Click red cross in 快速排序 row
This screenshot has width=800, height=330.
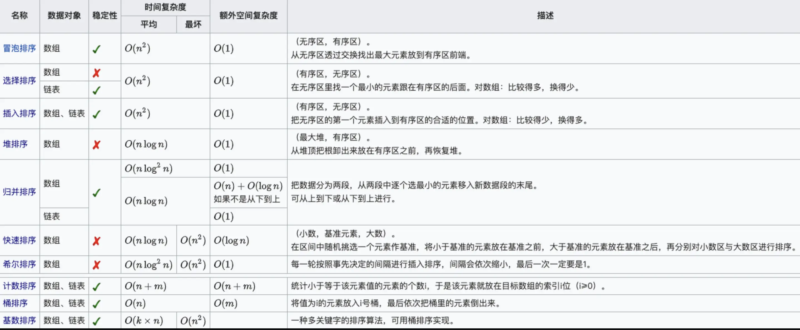coord(97,241)
